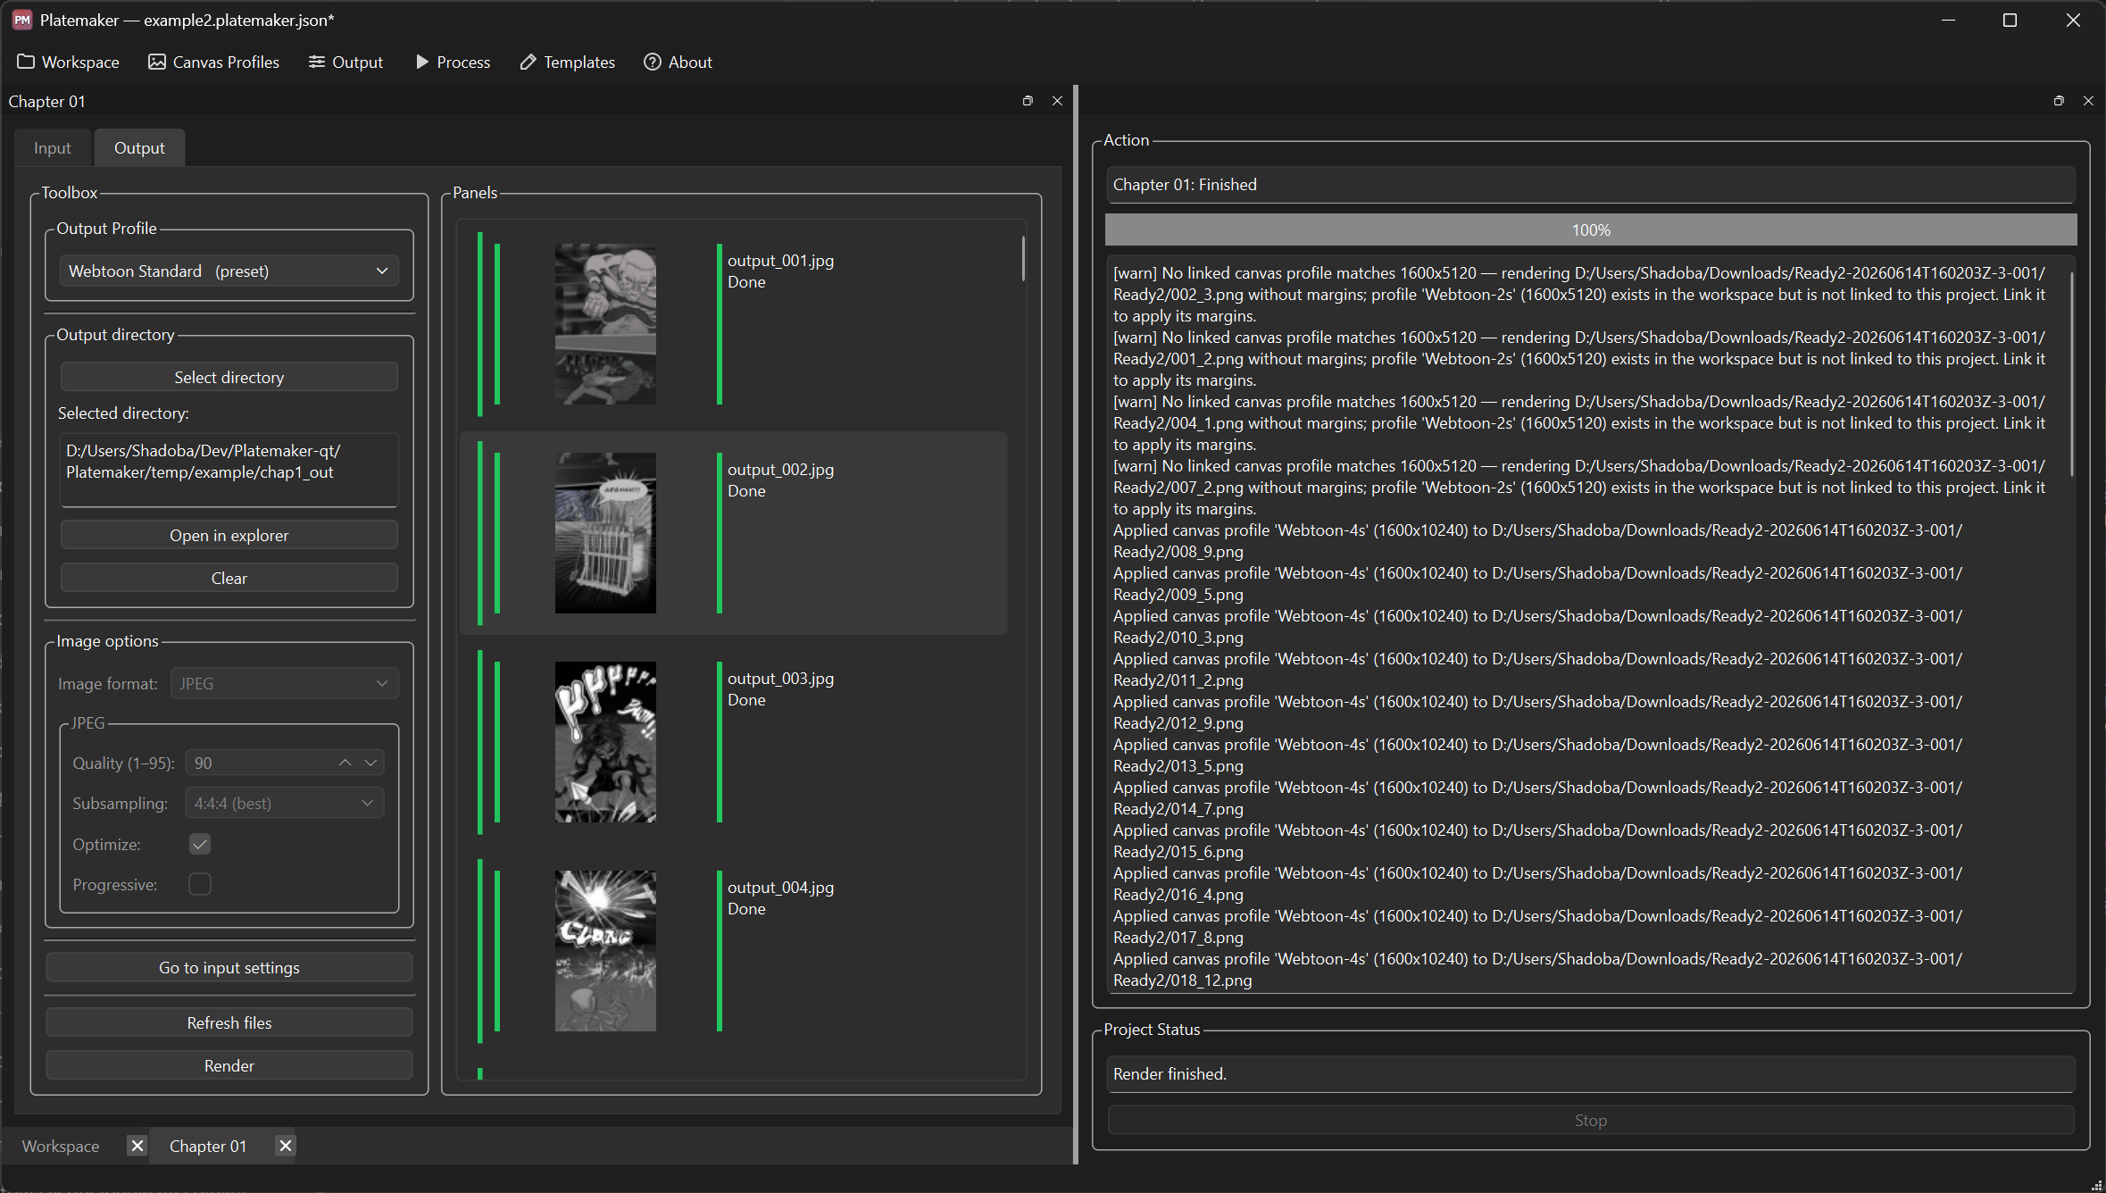Open the Process menu
2106x1193 pixels.
click(453, 62)
